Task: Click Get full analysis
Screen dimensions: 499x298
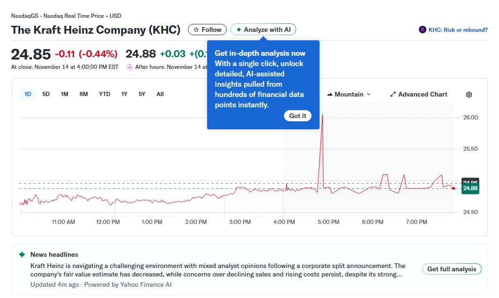Action: click(451, 269)
